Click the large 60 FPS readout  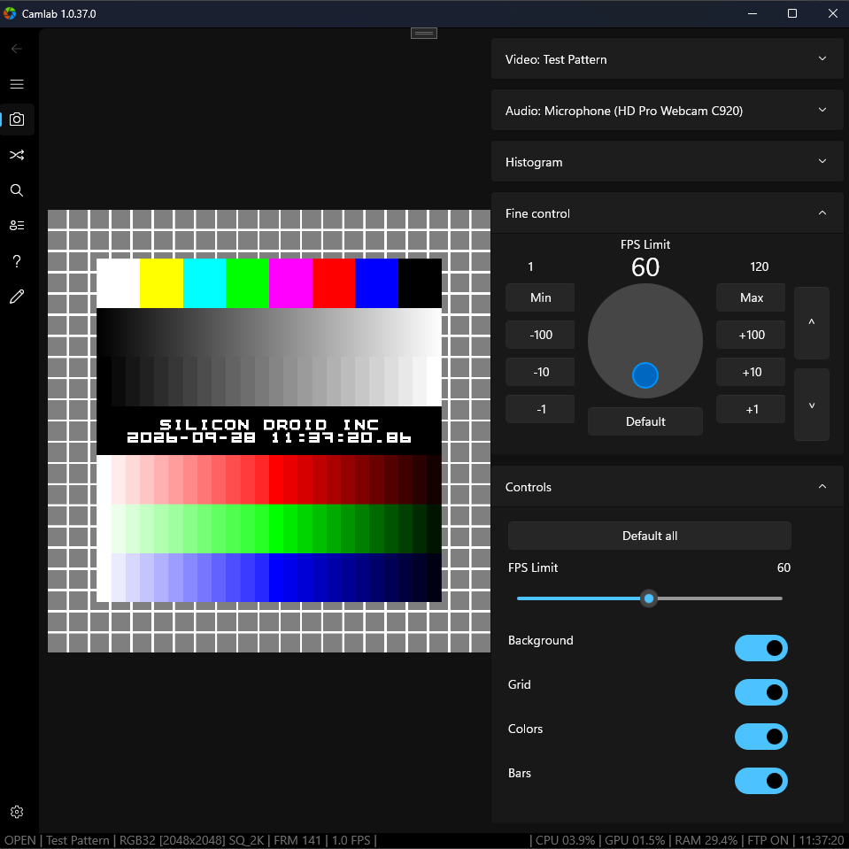coord(645,267)
